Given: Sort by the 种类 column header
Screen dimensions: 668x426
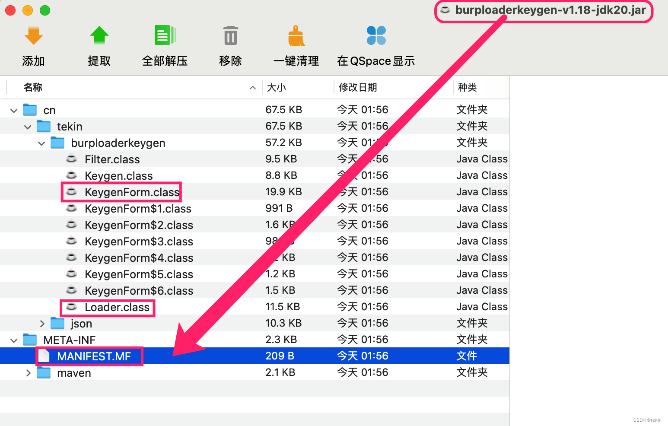Looking at the screenshot, I should (468, 87).
